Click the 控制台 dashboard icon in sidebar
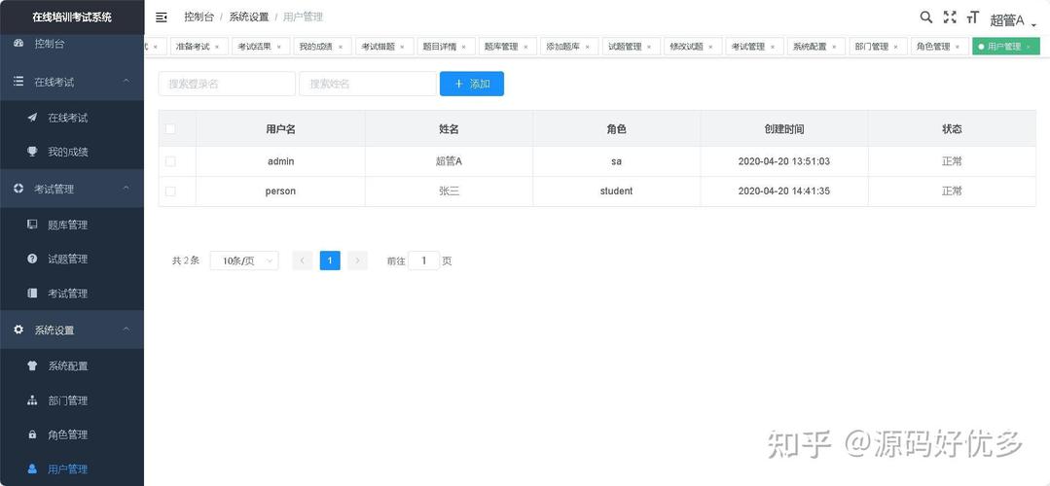Screen dimensions: 1050x486 click(18, 44)
